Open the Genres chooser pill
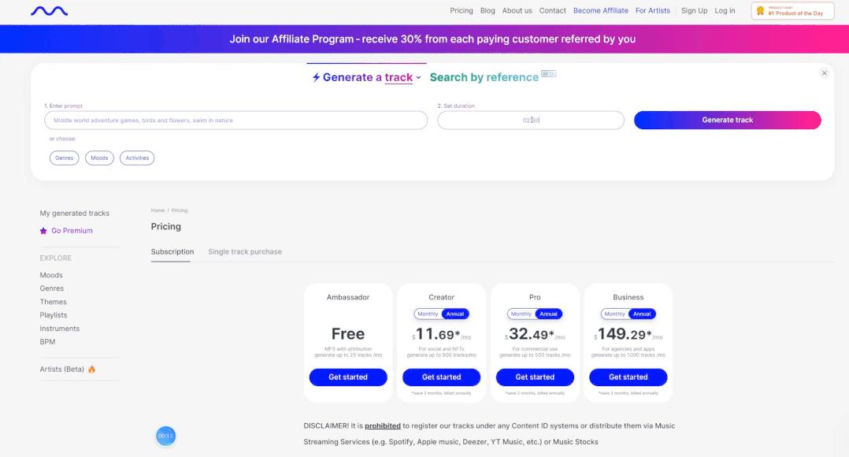The image size is (849, 457). (64, 158)
